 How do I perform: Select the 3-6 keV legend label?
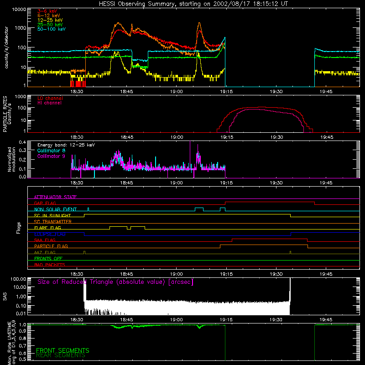47,11
